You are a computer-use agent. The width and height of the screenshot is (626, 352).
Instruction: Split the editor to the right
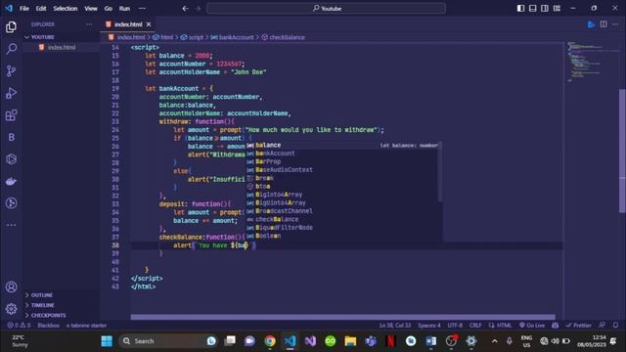coord(604,24)
